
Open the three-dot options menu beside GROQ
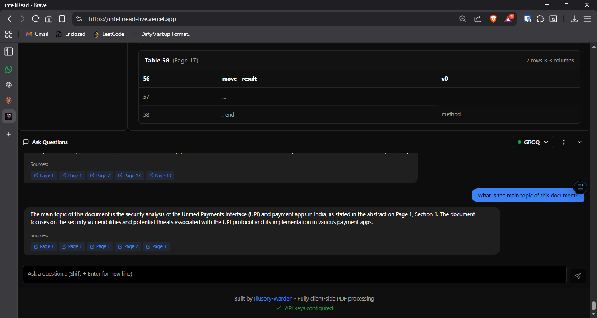click(x=564, y=142)
